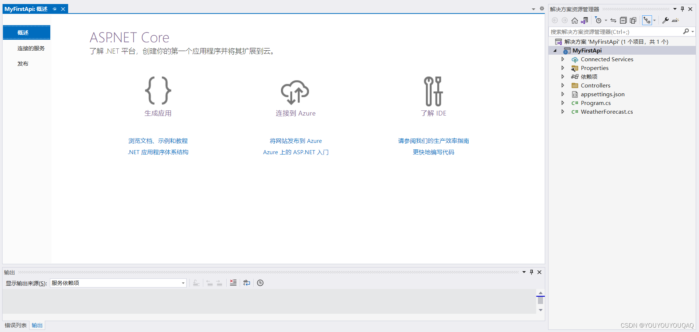Pin the MyFirstApi overview document tab
The image size is (699, 332).
pyautogui.click(x=55, y=9)
